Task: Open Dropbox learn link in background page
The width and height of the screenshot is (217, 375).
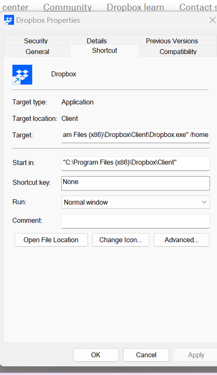Action: coord(135,7)
